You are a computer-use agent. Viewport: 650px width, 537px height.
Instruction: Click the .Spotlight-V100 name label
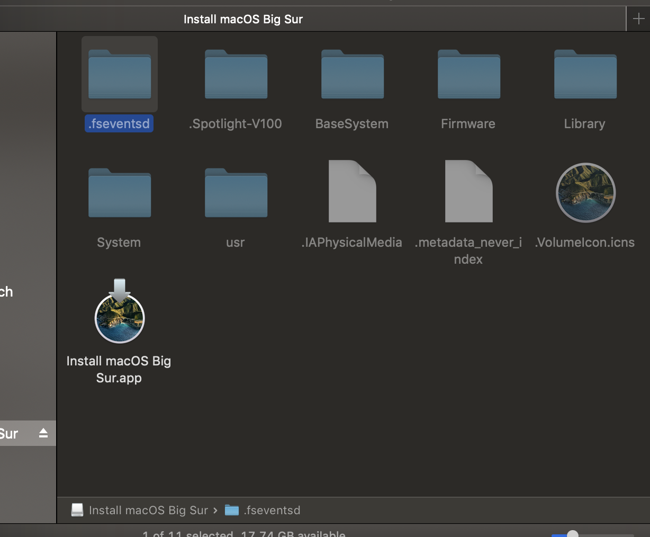coord(236,123)
